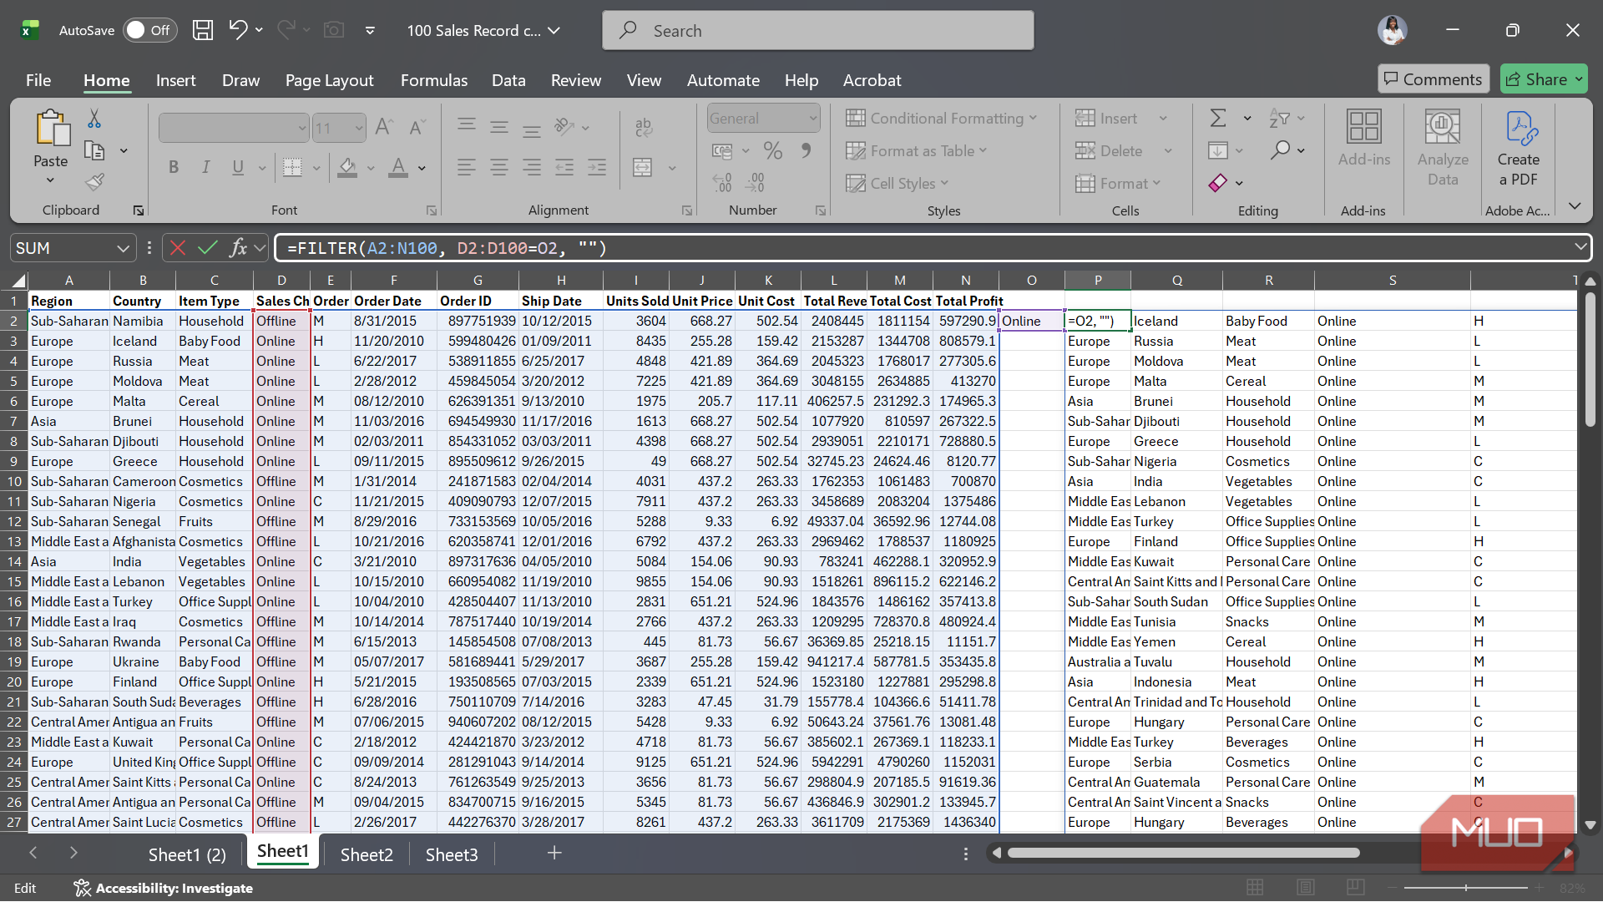Screen dimensions: 1603x902
Task: Open Find & Select magnifier icon
Action: click(x=1280, y=150)
